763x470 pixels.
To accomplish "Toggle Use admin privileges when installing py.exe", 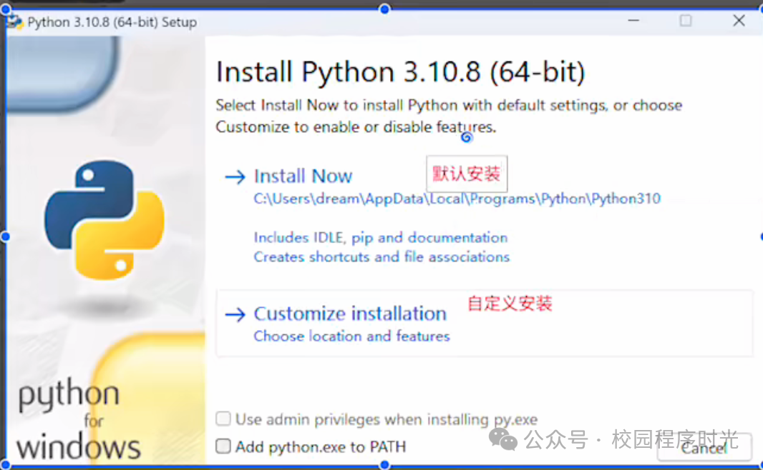I will pyautogui.click(x=223, y=419).
